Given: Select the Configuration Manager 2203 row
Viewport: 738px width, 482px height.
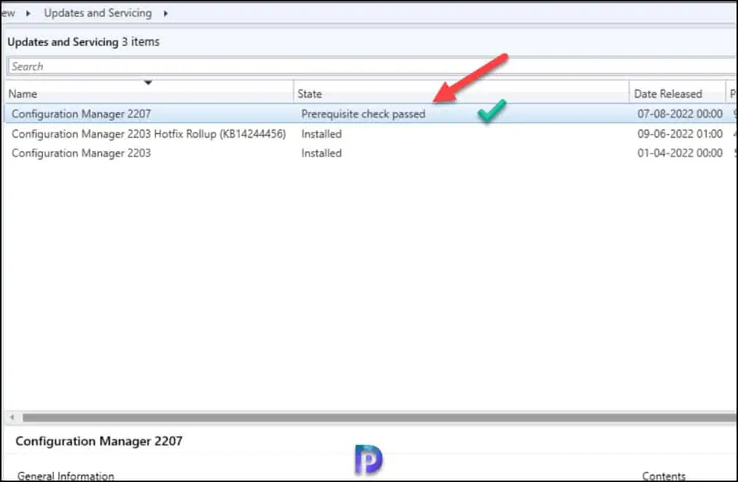Looking at the screenshot, I should 371,153.
